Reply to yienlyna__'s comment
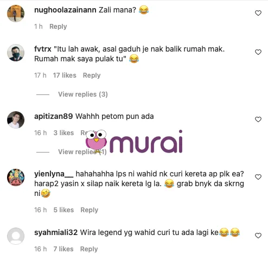Screen dimensions: 268x260 [x=90, y=210]
